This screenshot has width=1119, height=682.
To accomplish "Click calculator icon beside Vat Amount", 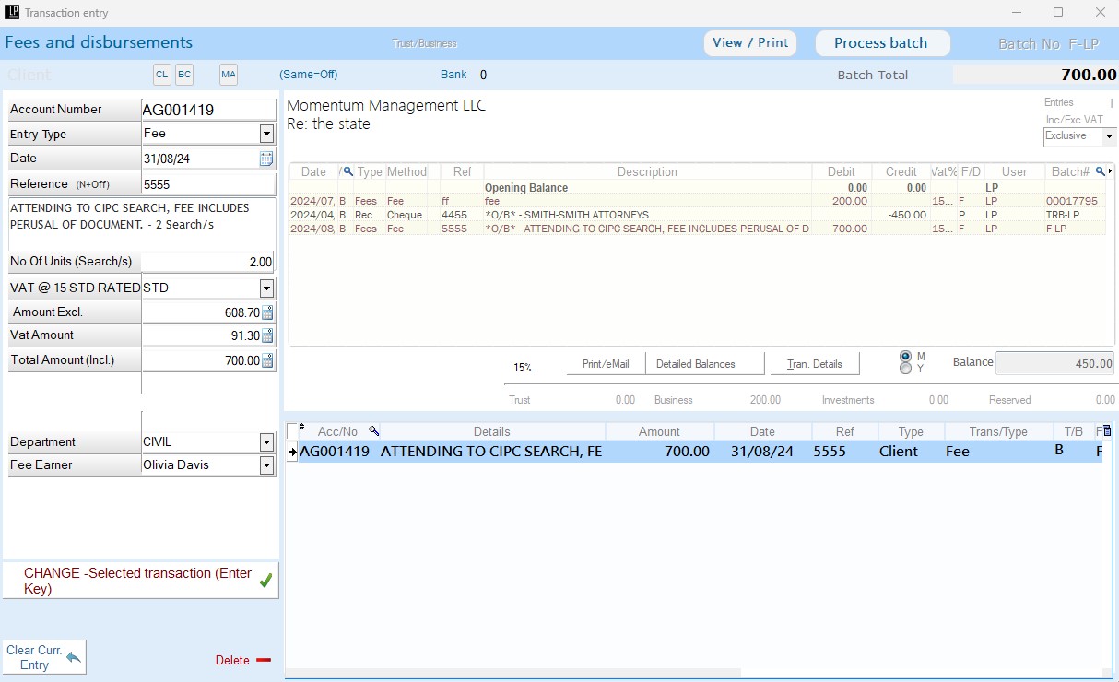I will (267, 335).
